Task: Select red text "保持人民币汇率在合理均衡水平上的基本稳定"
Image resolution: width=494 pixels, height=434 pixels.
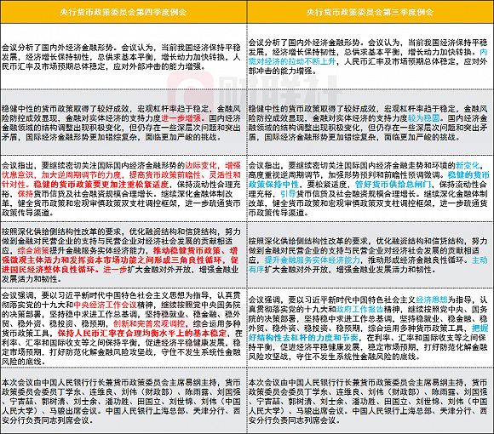Action: coord(142,333)
